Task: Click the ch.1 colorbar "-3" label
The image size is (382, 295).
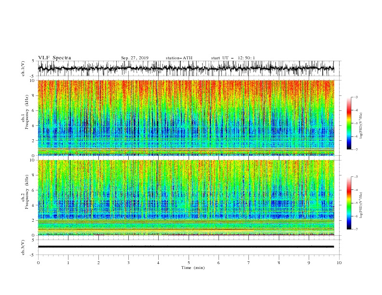Action: pyautogui.click(x=355, y=97)
